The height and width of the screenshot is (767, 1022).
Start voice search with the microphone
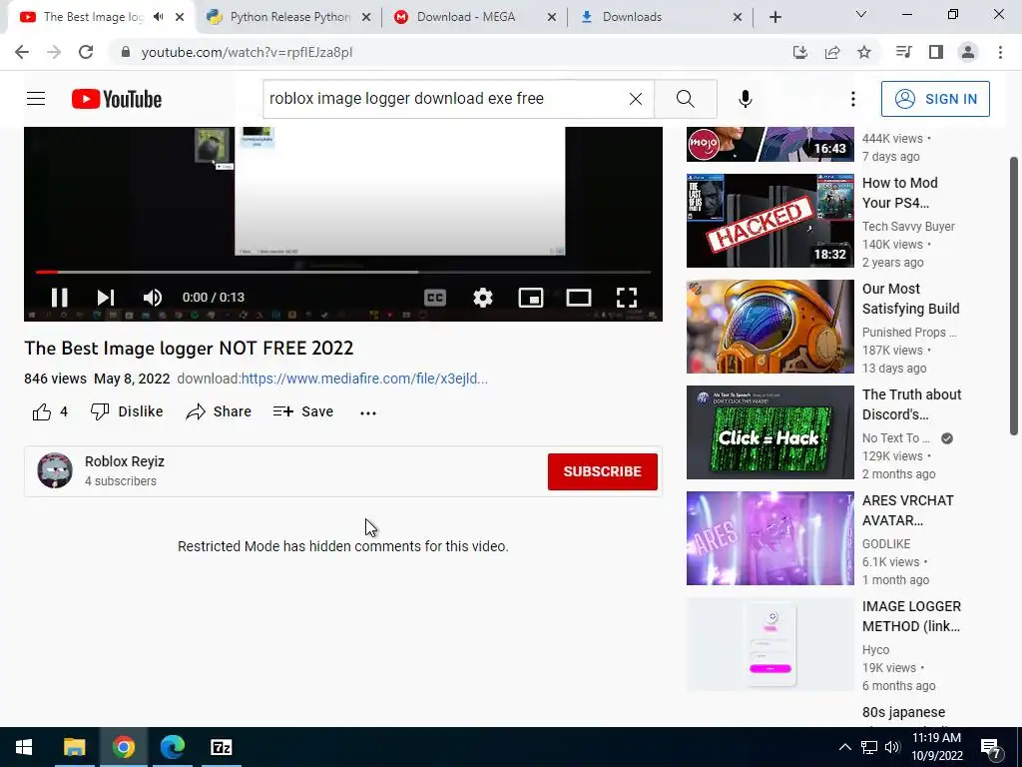click(x=746, y=99)
